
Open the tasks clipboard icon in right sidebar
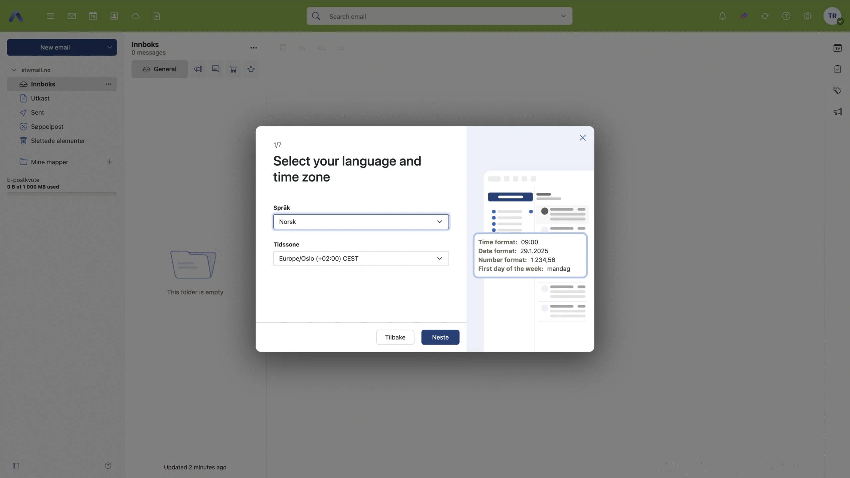click(x=837, y=69)
